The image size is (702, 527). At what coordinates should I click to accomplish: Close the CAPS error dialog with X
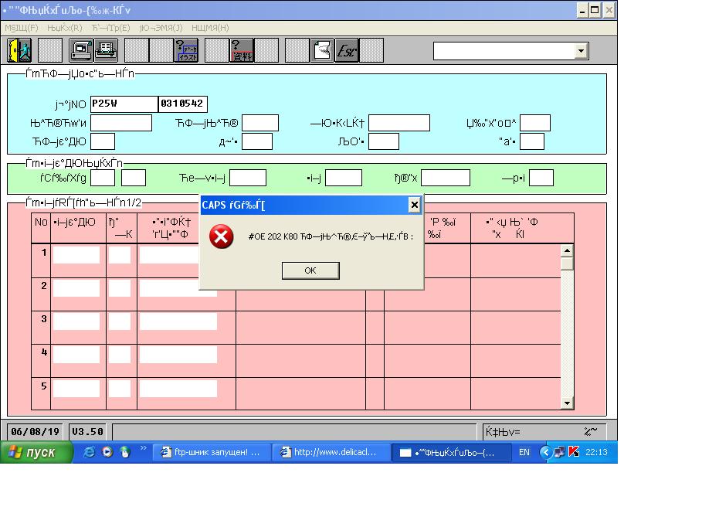pyautogui.click(x=415, y=206)
